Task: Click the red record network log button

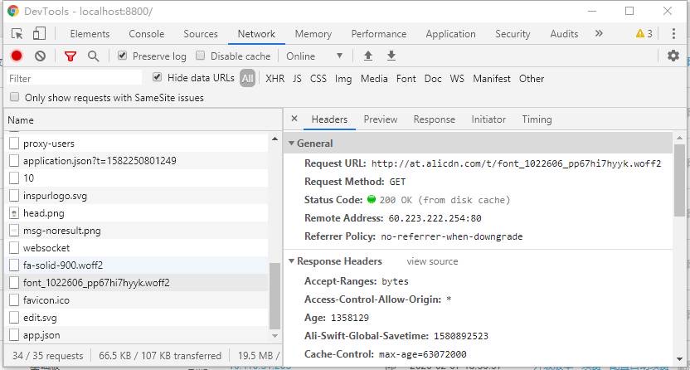Action: point(17,56)
